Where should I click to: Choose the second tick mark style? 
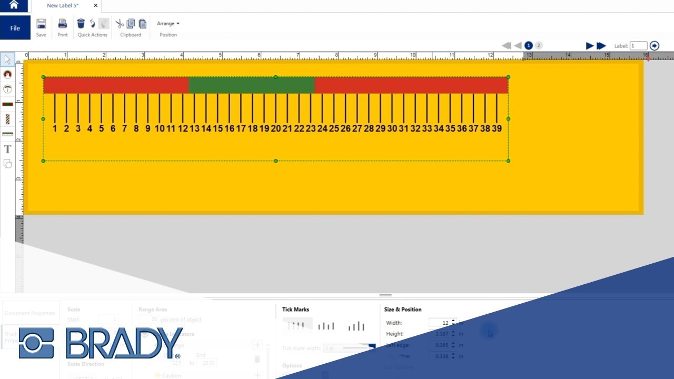(x=326, y=326)
